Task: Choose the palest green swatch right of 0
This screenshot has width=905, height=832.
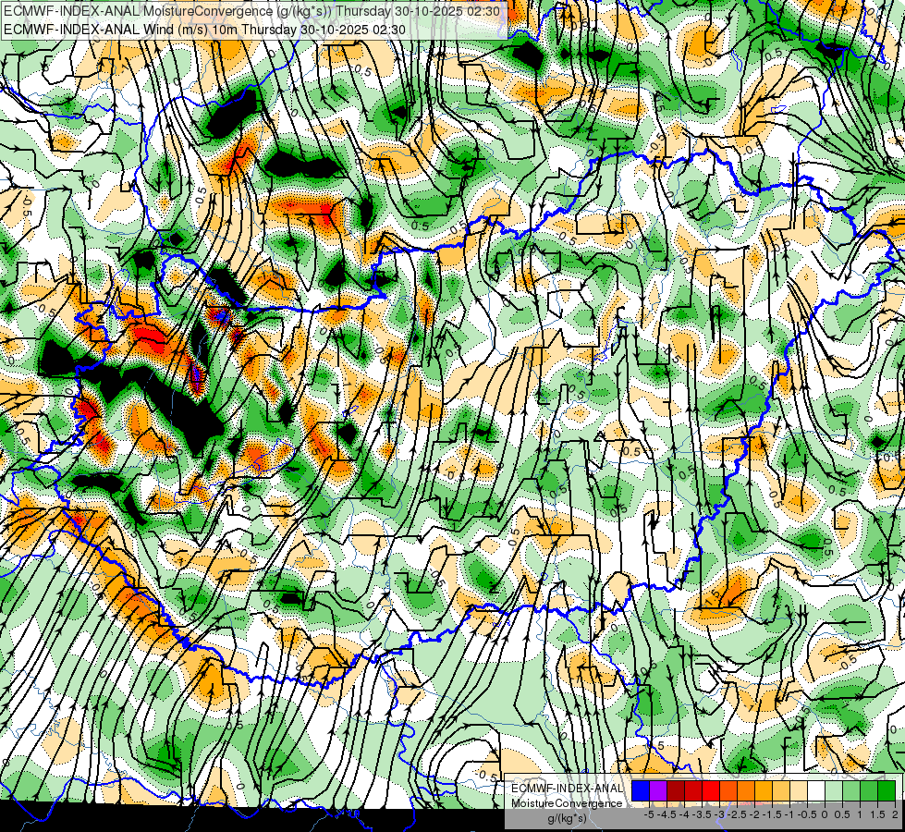Action: [834, 790]
